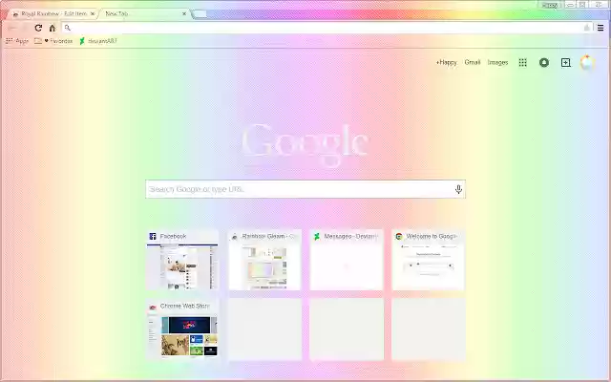This screenshot has height=382, width=611.
Task: Open the Welcome to Google thumbnail
Action: [x=429, y=260]
